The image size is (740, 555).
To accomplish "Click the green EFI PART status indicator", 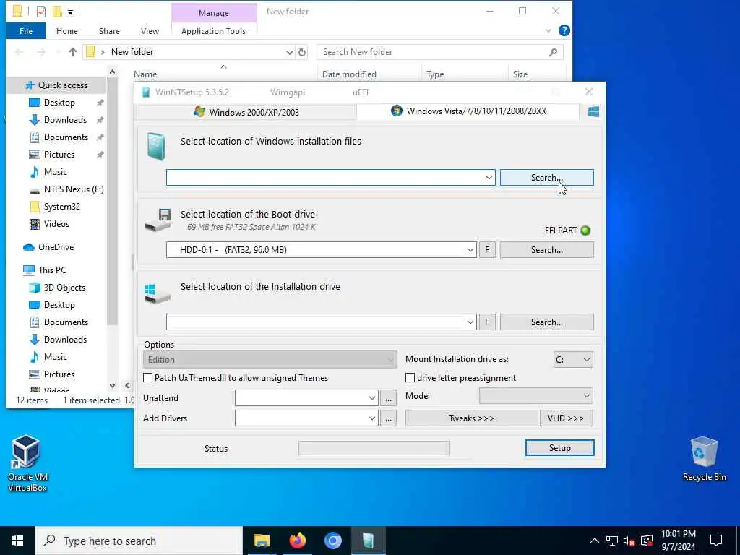I will point(585,231).
